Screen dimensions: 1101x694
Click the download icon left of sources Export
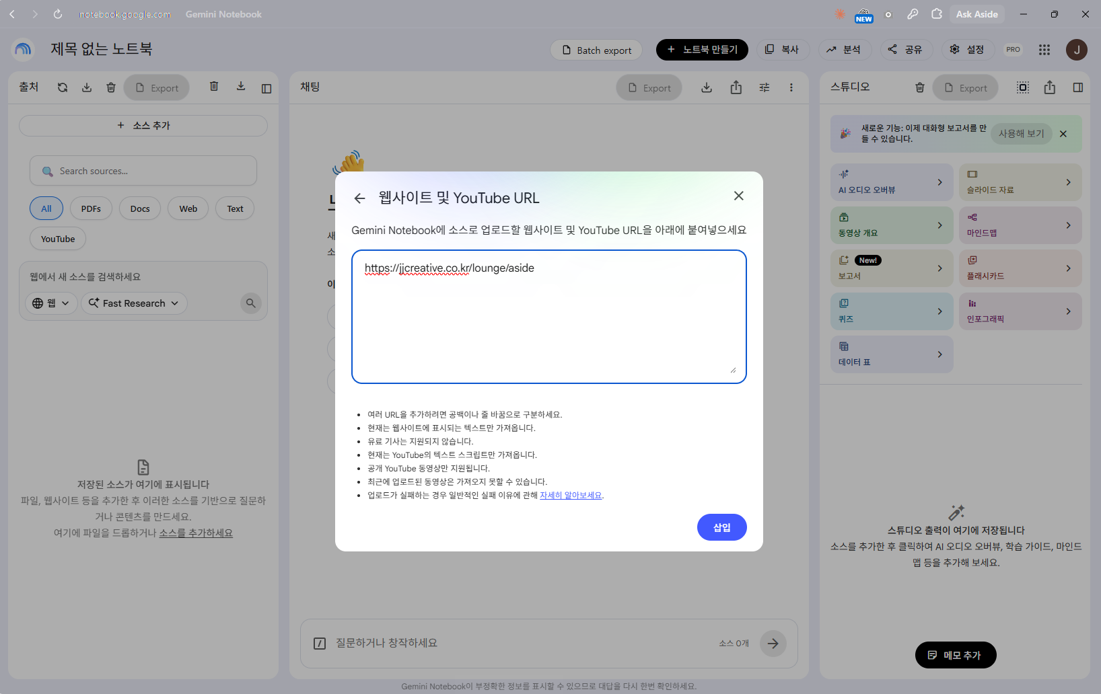pos(87,87)
